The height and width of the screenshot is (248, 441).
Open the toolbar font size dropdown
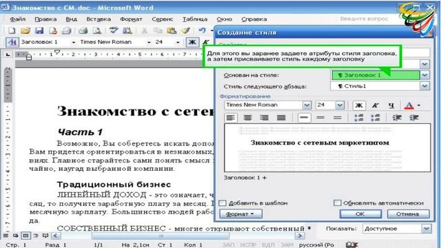(x=178, y=42)
